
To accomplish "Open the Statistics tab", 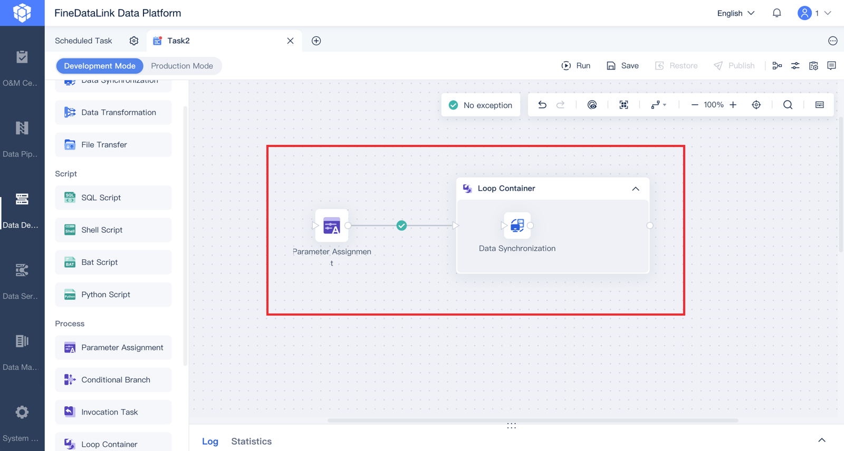I will tap(252, 442).
